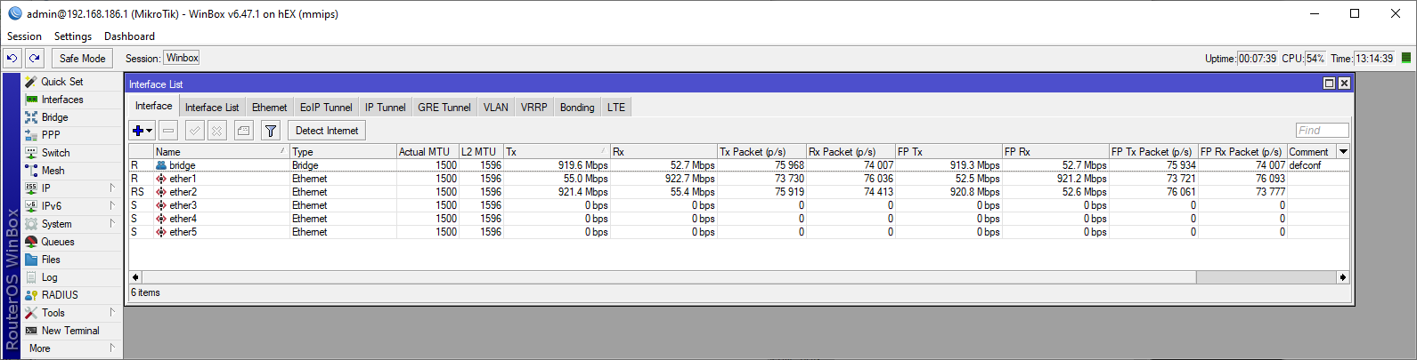Open Switch in sidebar
1417x360 pixels.
click(x=71, y=152)
